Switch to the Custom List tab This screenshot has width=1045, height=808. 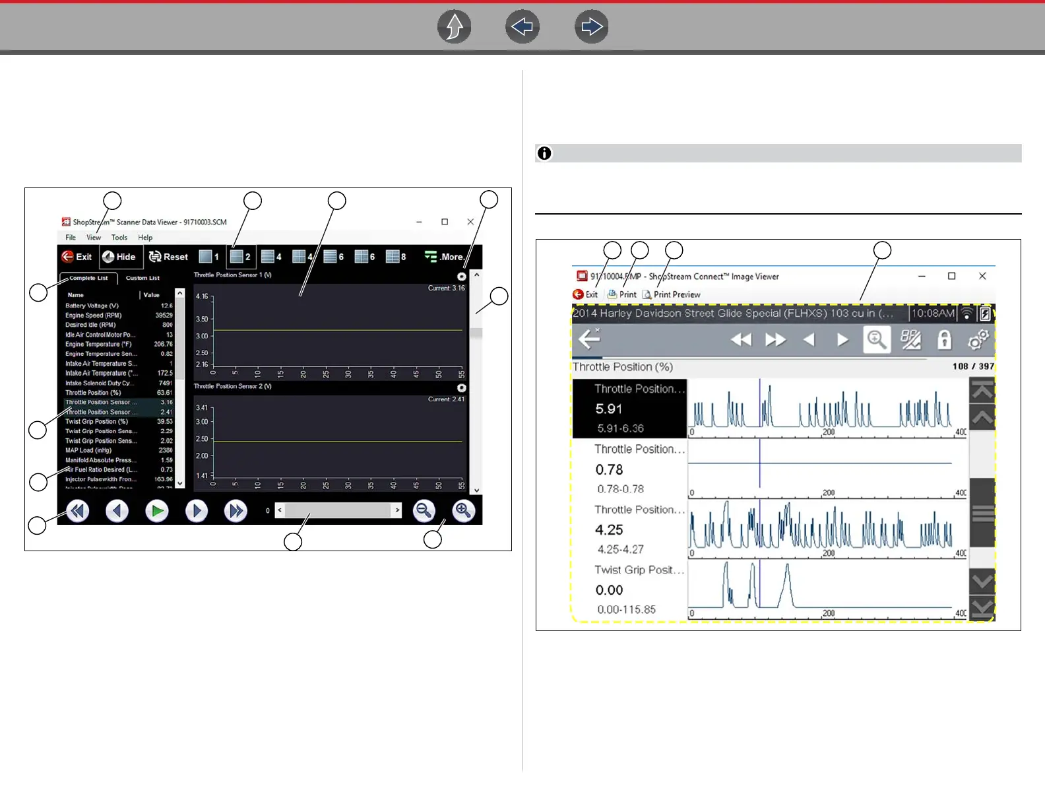142,279
